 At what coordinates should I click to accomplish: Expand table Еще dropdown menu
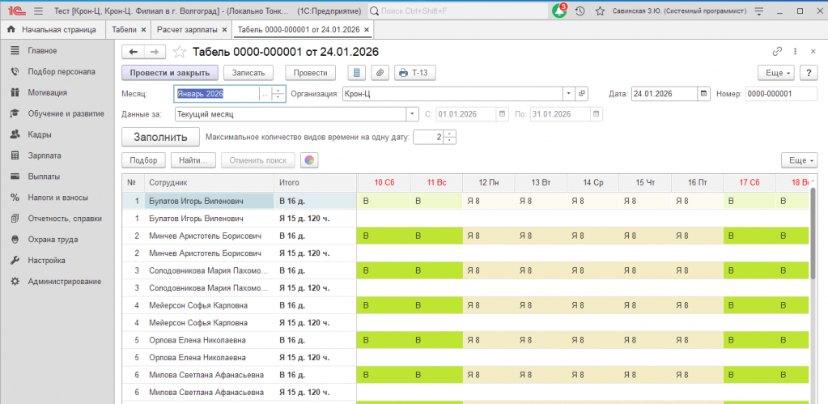(800, 160)
